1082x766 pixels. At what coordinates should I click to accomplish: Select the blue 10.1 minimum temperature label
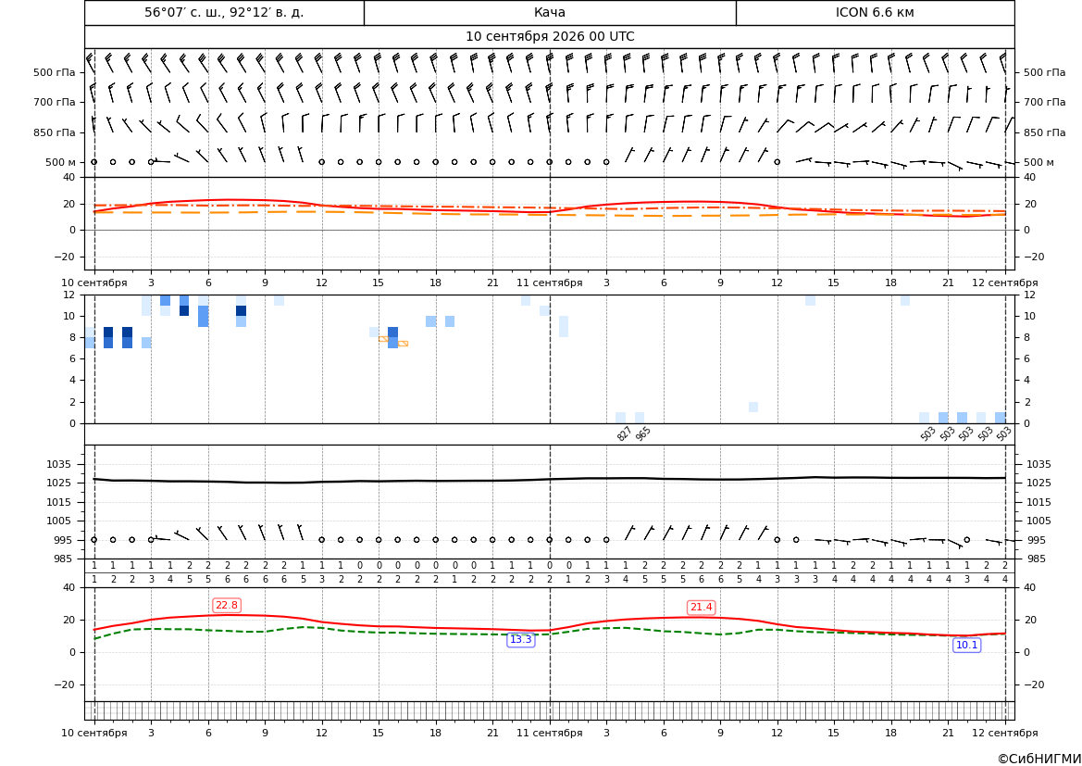[x=966, y=645]
